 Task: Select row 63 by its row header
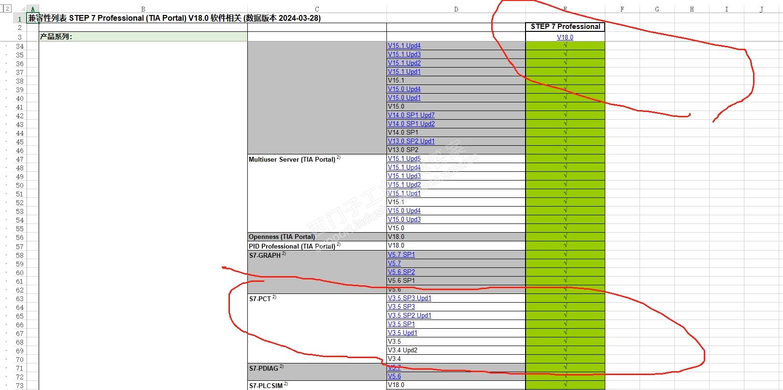(x=20, y=299)
